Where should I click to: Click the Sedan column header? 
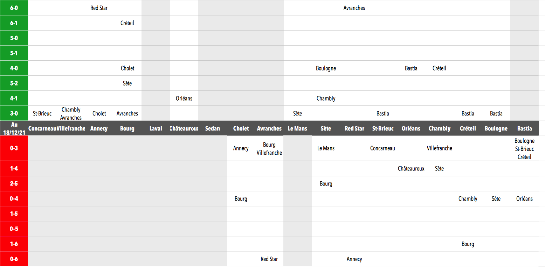point(213,129)
